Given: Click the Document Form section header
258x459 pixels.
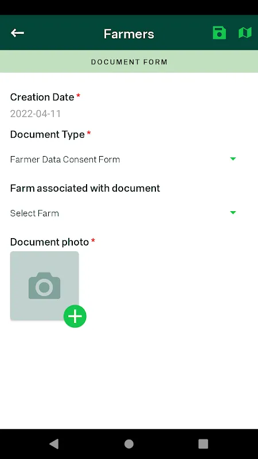Looking at the screenshot, I should 129,62.
